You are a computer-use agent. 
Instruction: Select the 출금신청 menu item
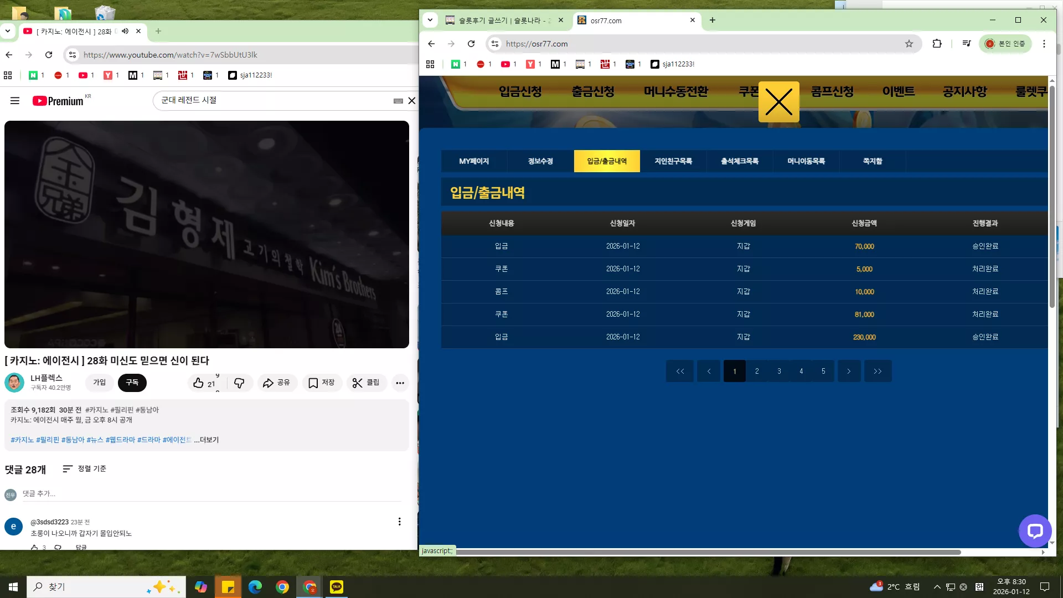pos(593,91)
